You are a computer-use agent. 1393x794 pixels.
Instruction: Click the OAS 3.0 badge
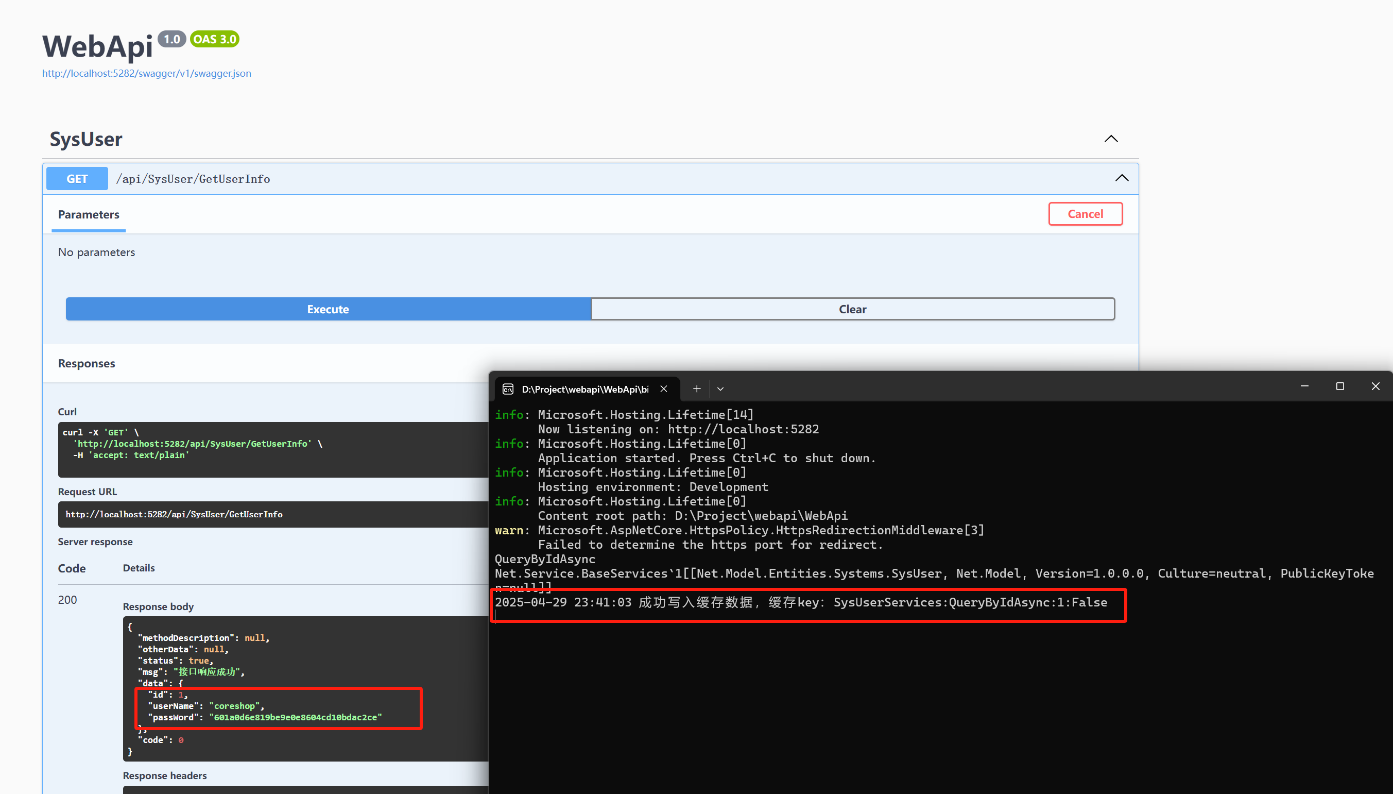[215, 39]
